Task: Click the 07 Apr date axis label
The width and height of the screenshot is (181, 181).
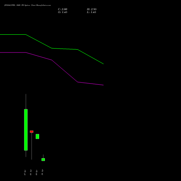Action: pyautogui.click(x=25, y=172)
